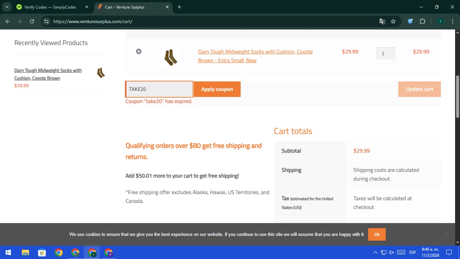The image size is (460, 259).
Task: Select the Recently Viewed Products heading
Action: 51,43
